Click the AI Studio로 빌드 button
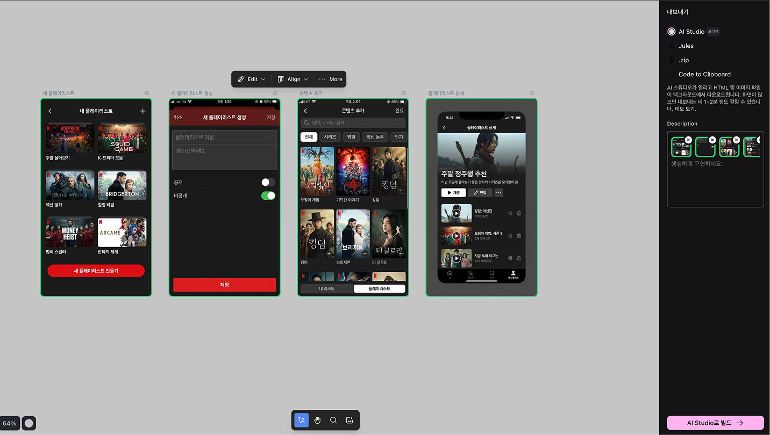770x435 pixels. [715, 423]
